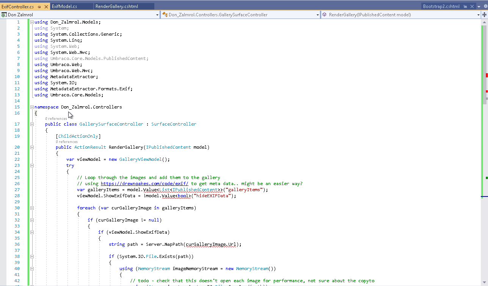The image size is (488, 286).
Task: Switch to the RenderGallery.cshtml tab
Action: point(124,6)
